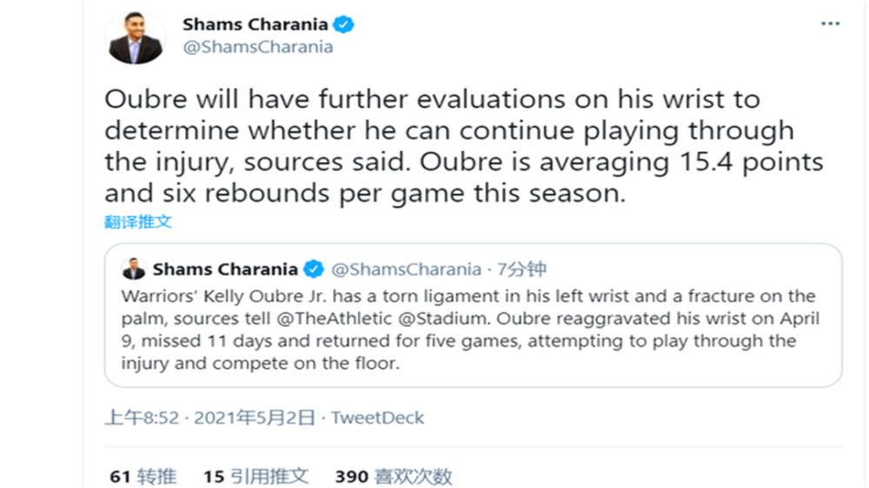Screen dimensions: 869x488
Task: Open the quoted tweet author name Shams Charania
Action: click(225, 270)
